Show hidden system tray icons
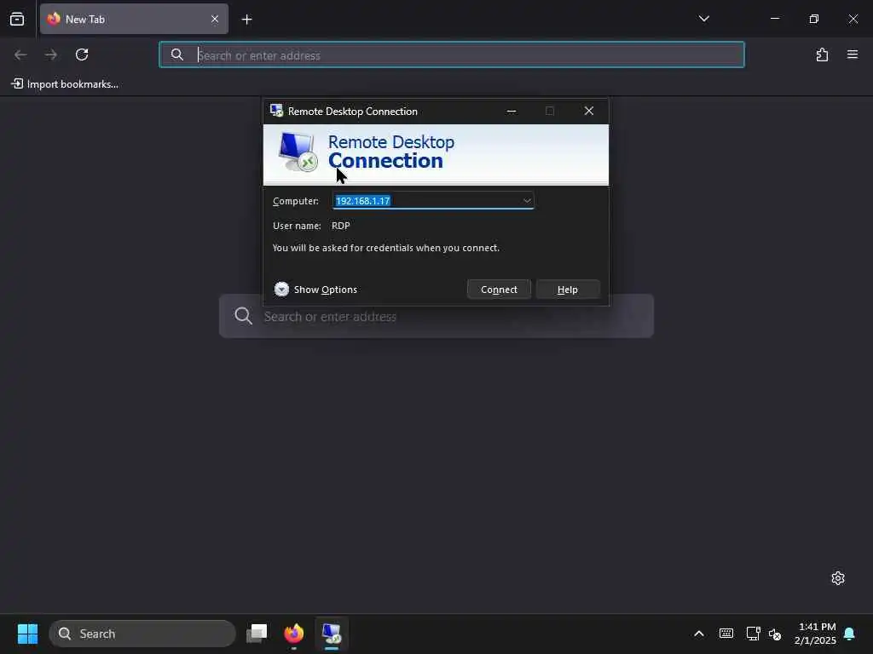873x654 pixels. pos(699,634)
